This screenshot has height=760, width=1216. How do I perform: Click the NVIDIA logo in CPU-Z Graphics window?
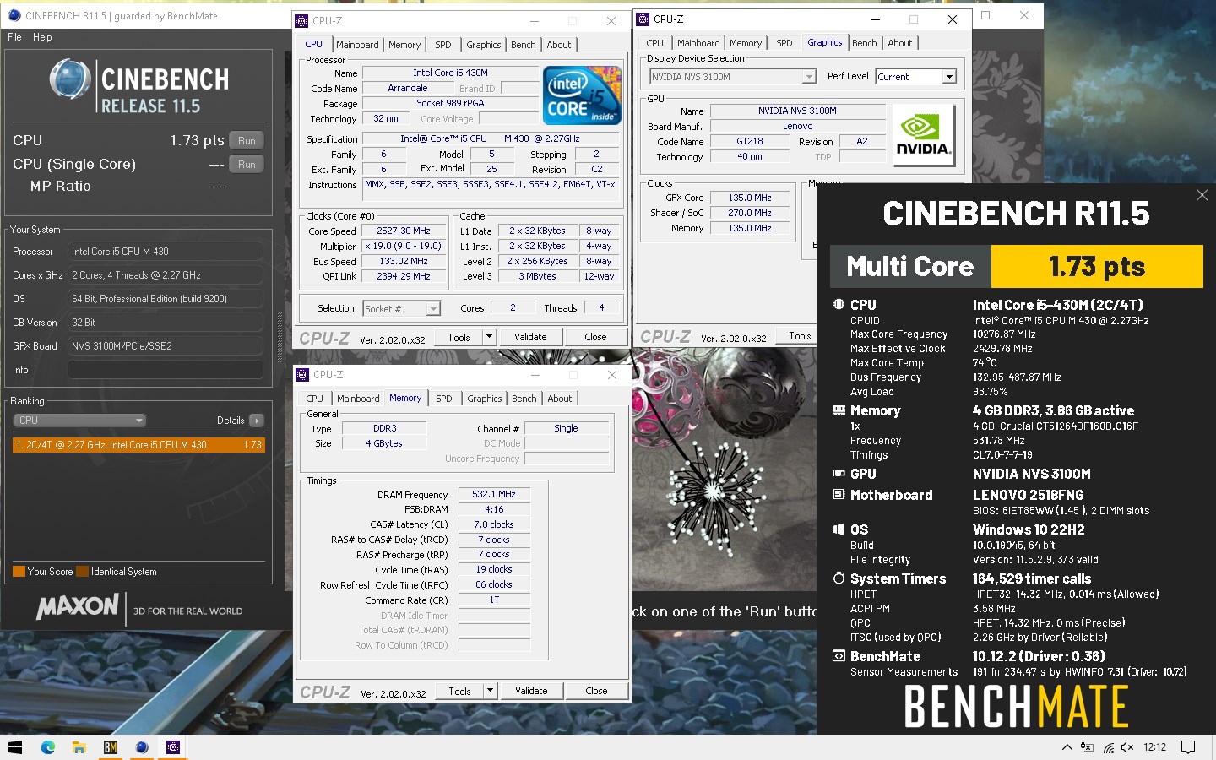pos(923,135)
